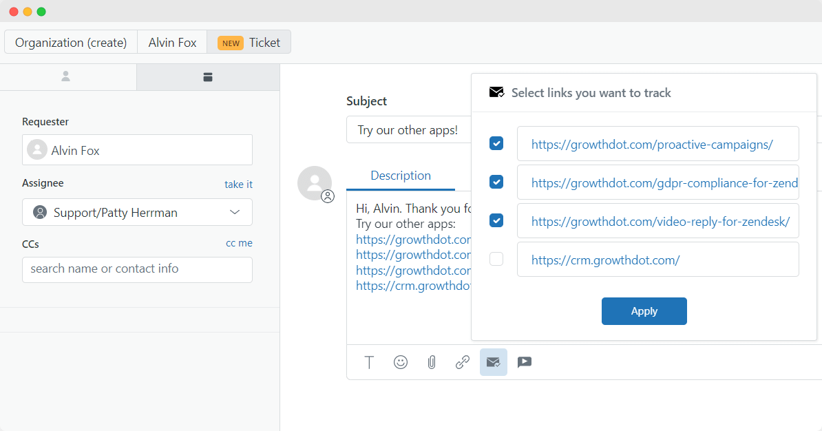822x431 pixels.
Task: Click the gdpr-compliance URL field
Action: (658, 182)
